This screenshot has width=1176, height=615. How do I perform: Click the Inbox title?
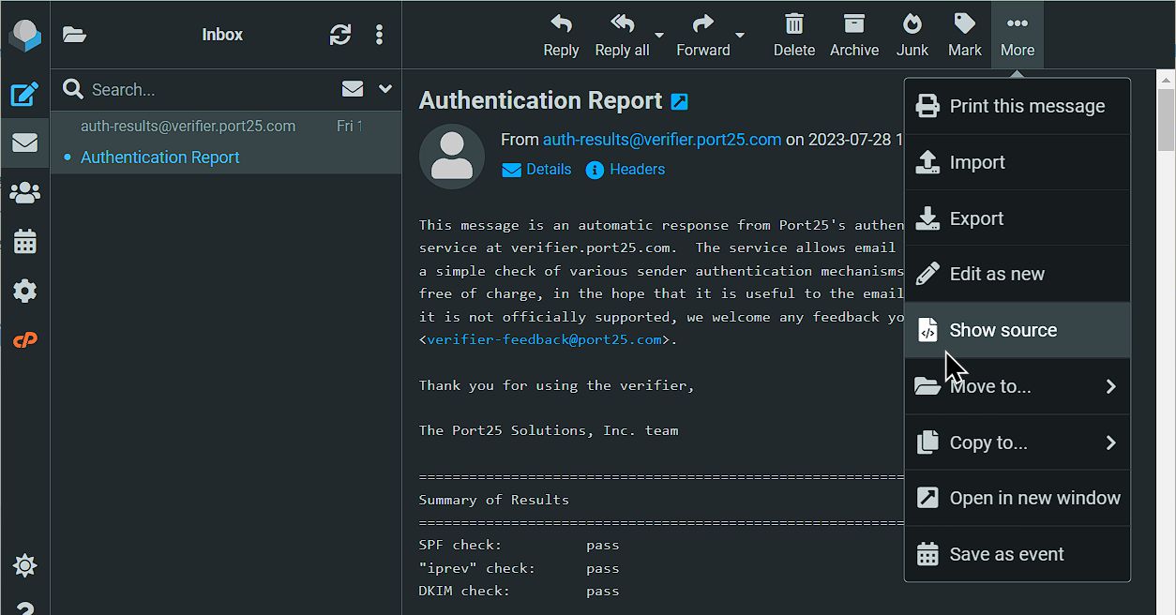(x=222, y=35)
